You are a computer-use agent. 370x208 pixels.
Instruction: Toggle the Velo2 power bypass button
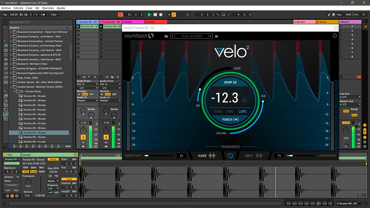(230, 156)
